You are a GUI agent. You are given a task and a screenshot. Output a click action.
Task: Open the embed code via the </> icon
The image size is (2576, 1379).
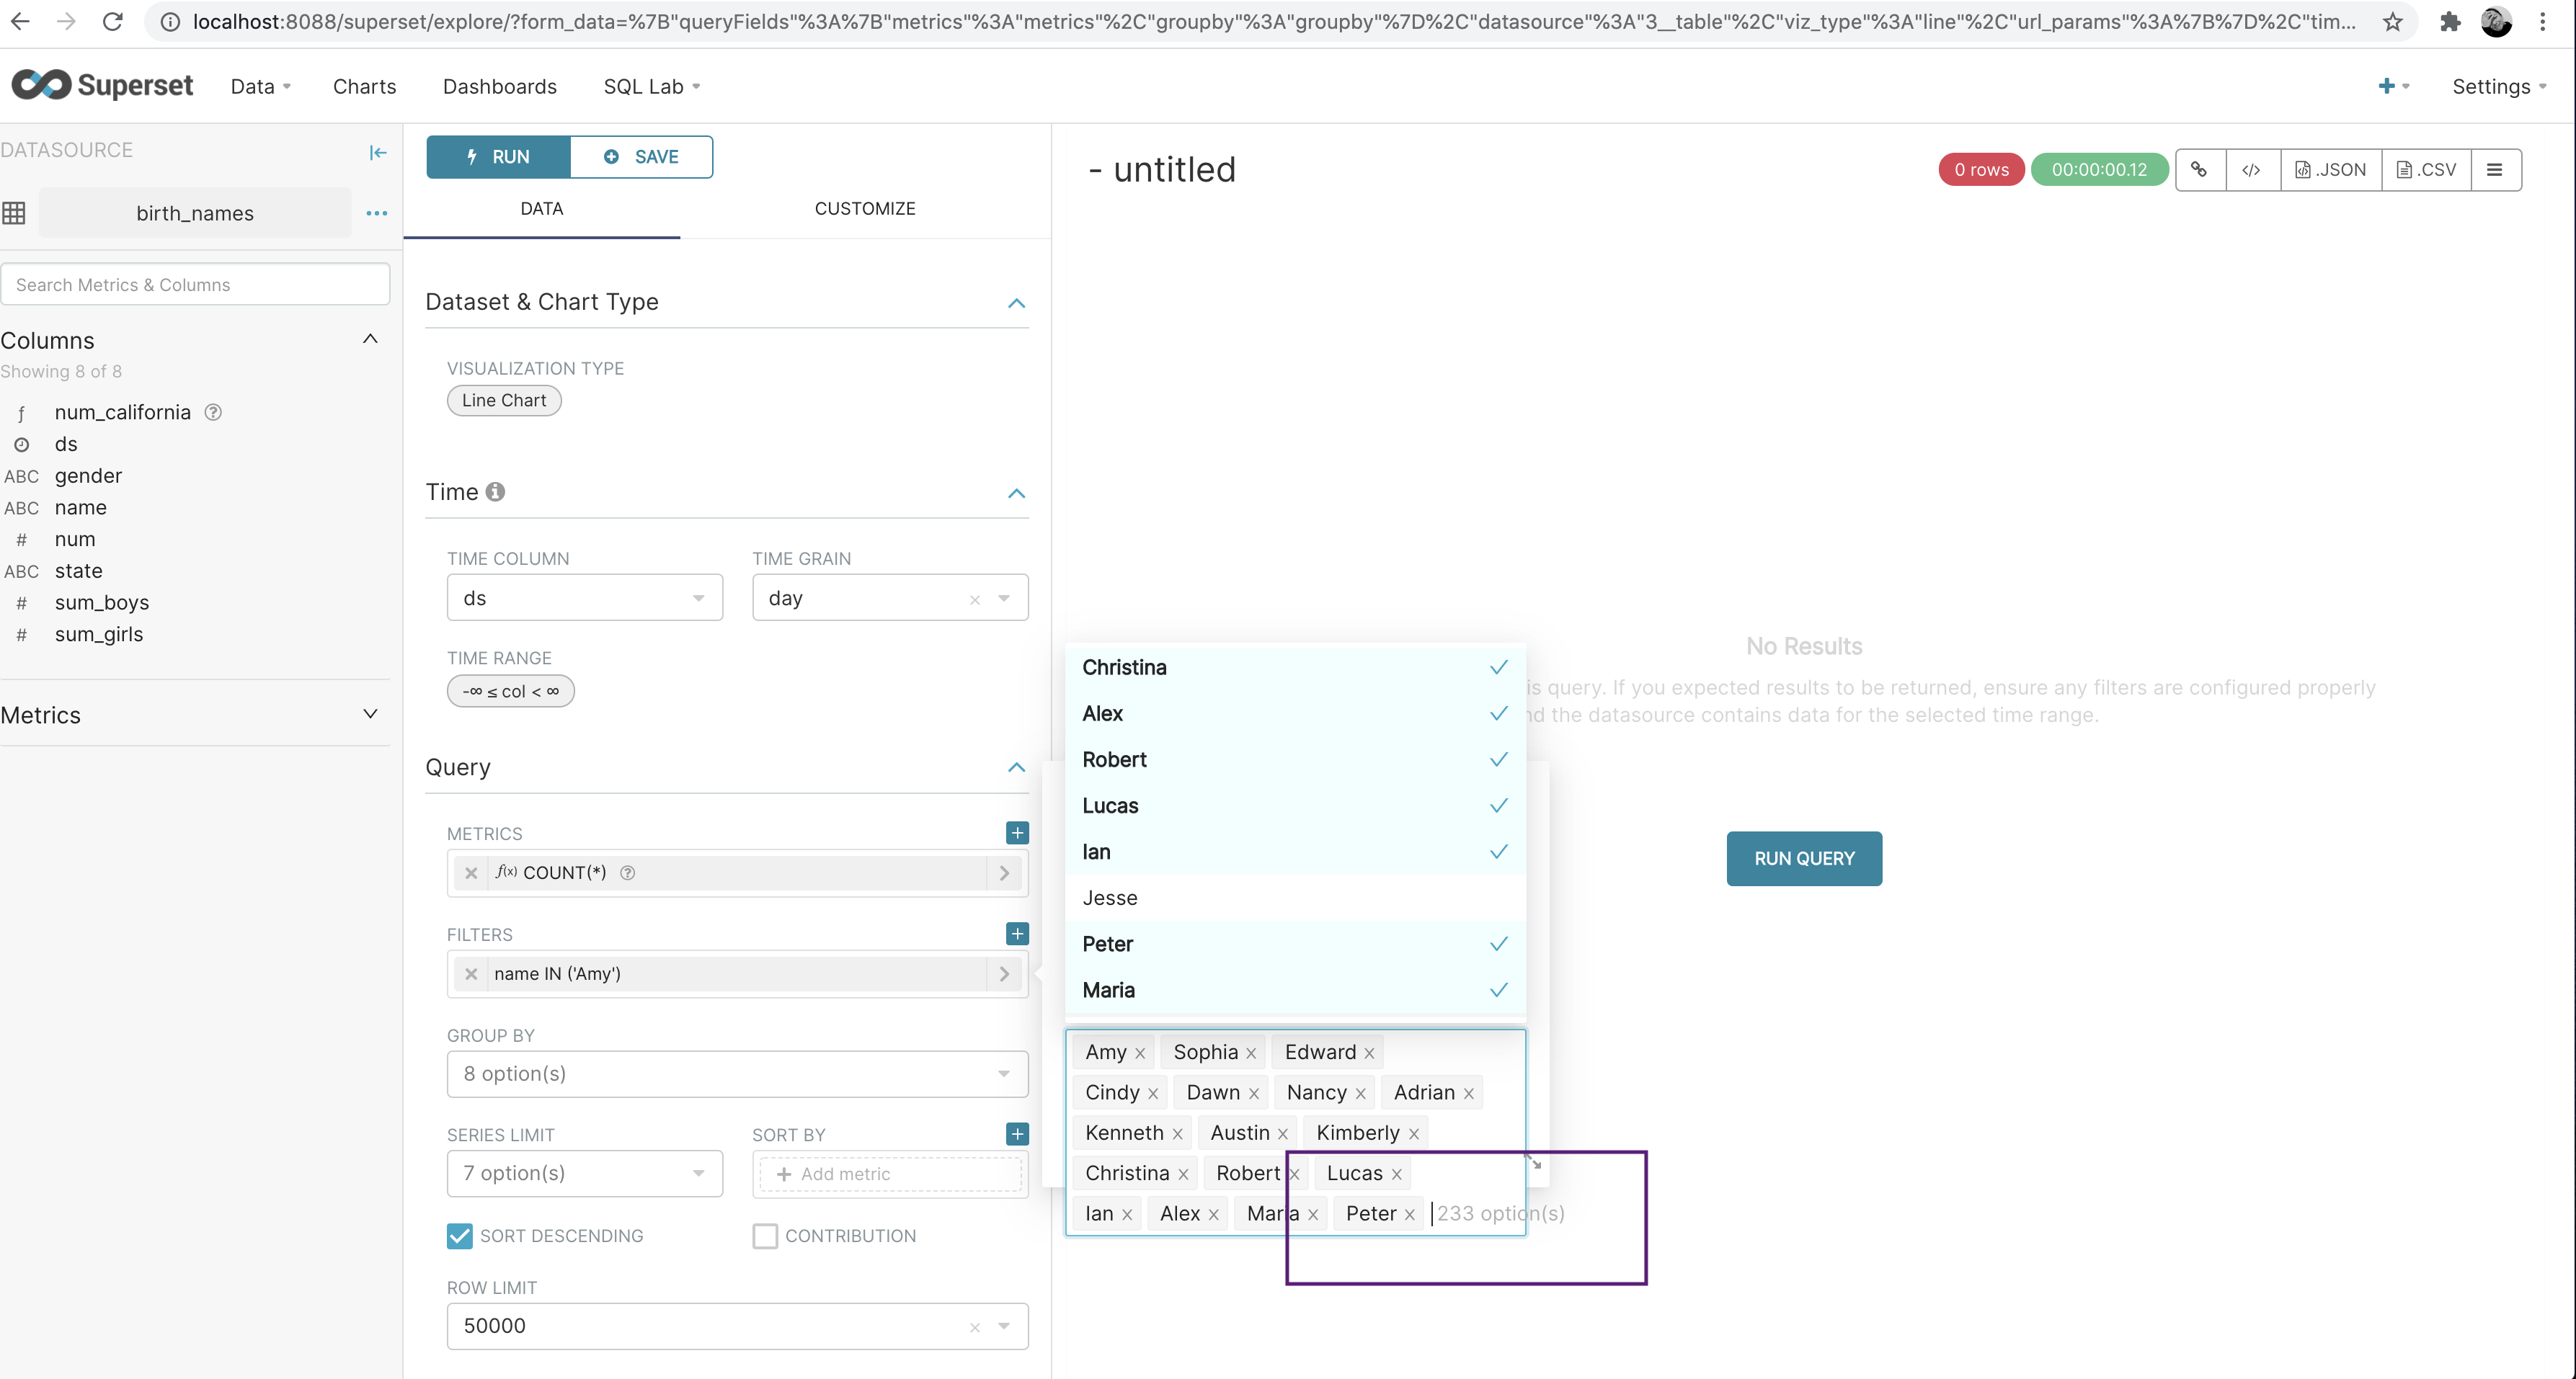2252,169
